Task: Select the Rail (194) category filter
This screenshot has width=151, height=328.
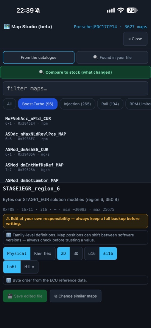Action: (x=110, y=104)
